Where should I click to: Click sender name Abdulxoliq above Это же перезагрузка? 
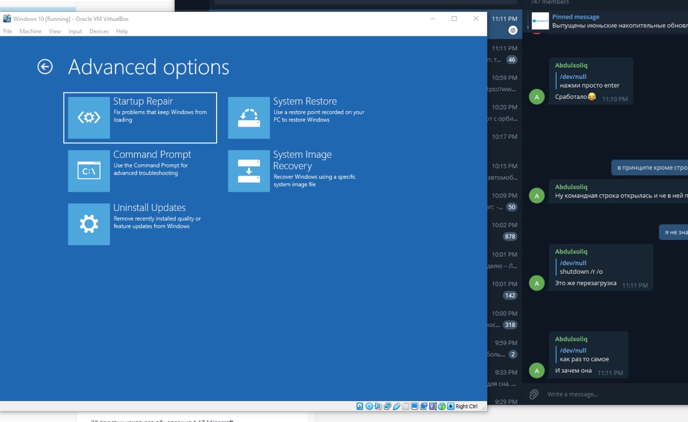571,251
